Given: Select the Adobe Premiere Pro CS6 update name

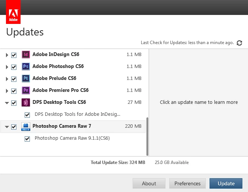Looking at the screenshot, I should [x=61, y=90].
